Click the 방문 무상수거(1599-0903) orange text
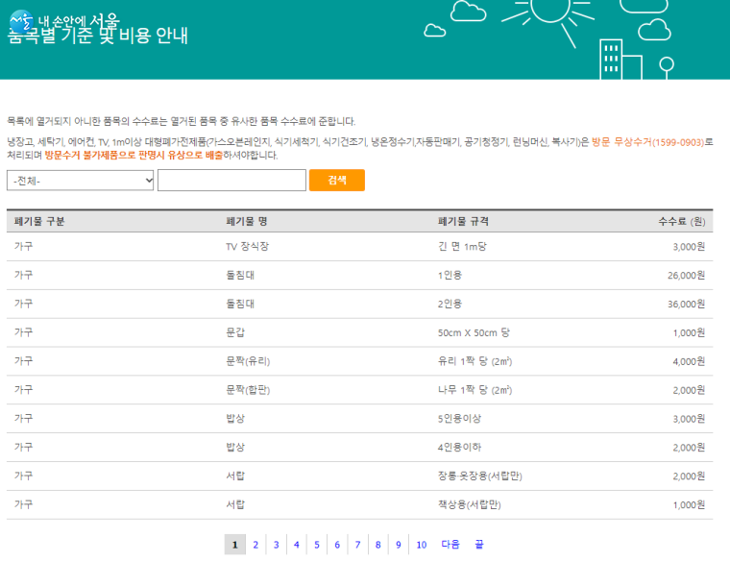The image size is (730, 562). pyautogui.click(x=647, y=142)
